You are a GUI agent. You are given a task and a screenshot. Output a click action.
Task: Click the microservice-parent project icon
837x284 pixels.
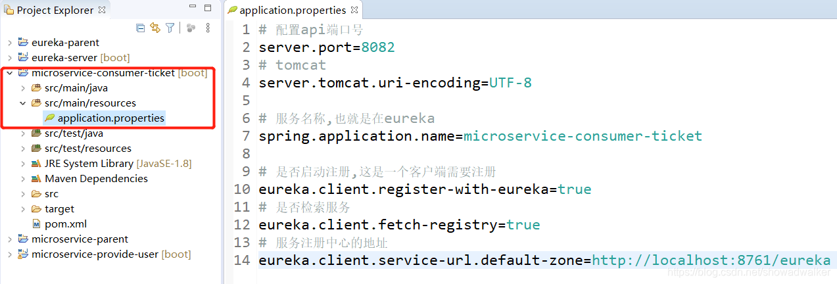(x=23, y=239)
